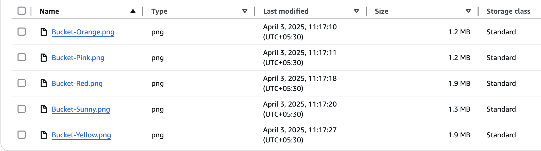The image size is (541, 151).
Task: Select the checkbox for Bucket-Pink.png
Action: pyautogui.click(x=22, y=58)
